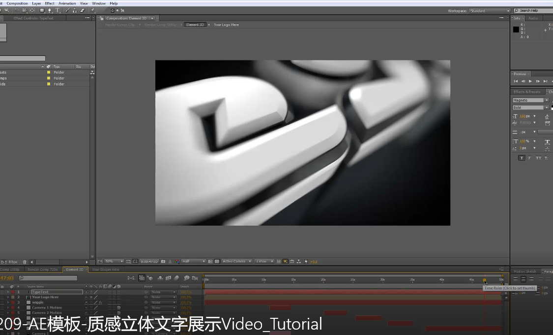Image resolution: width=553 pixels, height=335 pixels.
Task: Open the Animation menu
Action: coord(67,3)
